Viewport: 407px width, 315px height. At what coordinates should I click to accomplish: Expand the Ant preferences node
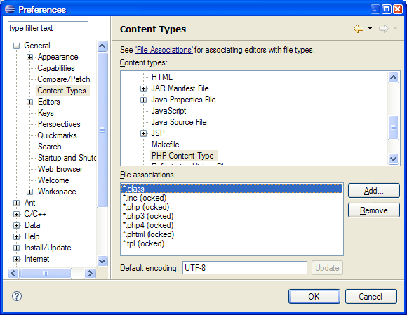[x=16, y=203]
